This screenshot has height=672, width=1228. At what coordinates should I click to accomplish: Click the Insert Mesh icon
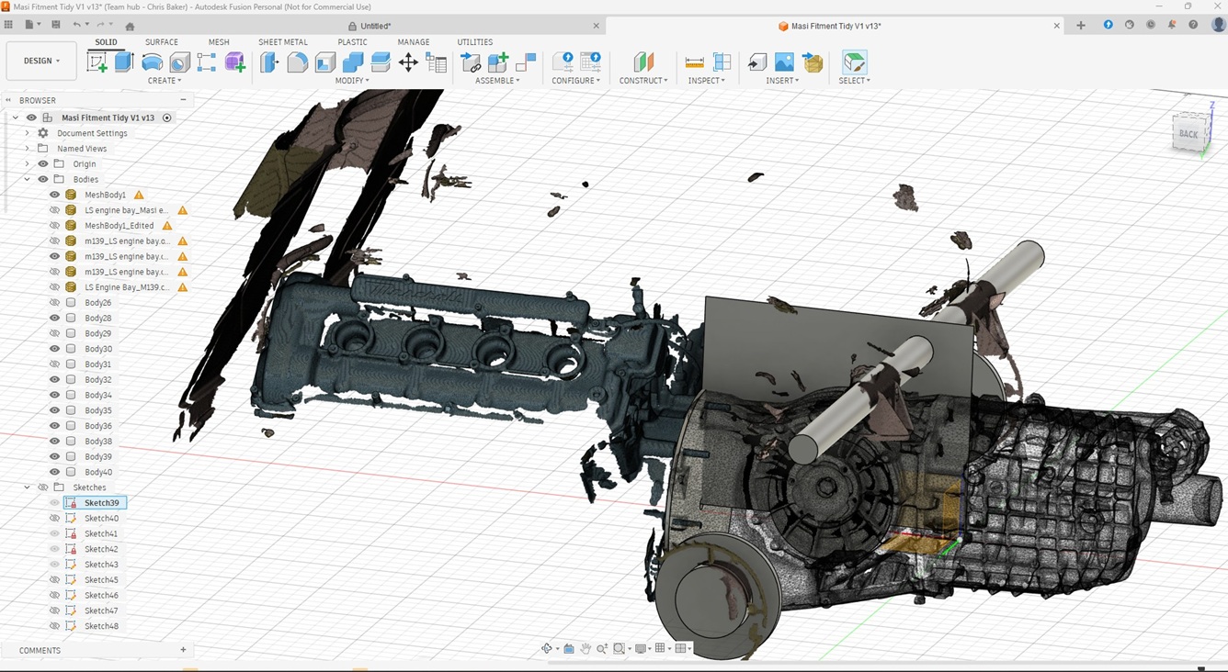coord(813,62)
